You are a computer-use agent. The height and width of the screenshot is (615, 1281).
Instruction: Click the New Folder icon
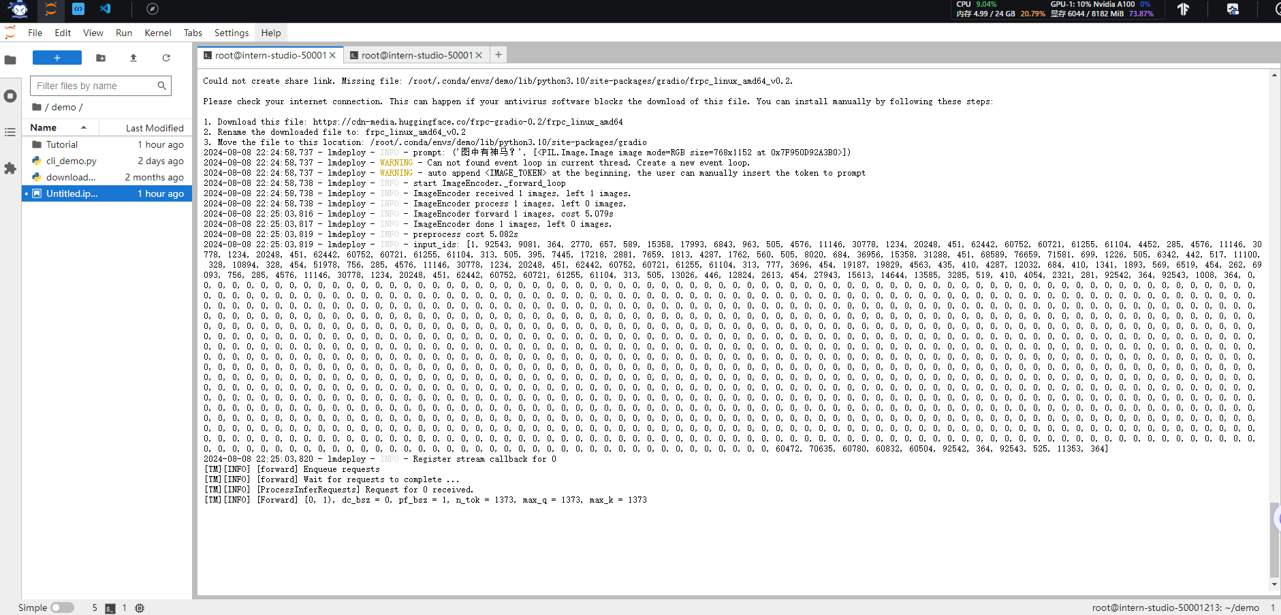(x=101, y=58)
